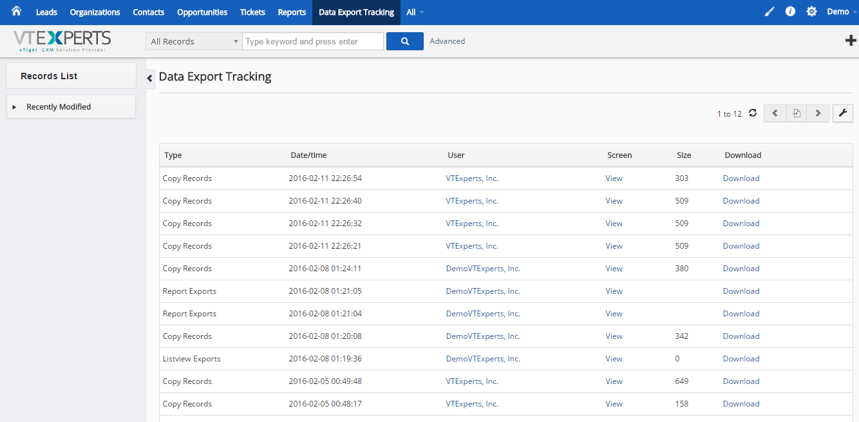Click the search magnifier button
The height and width of the screenshot is (422, 859).
(x=405, y=41)
